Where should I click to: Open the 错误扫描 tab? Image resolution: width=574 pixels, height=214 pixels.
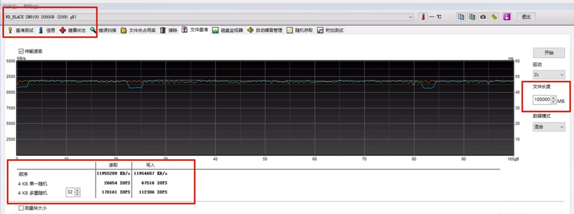point(103,30)
